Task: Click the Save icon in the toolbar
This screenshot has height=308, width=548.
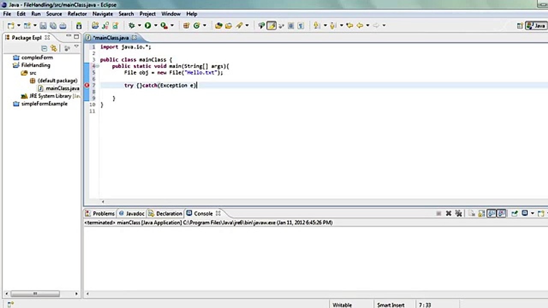Action: (43, 26)
